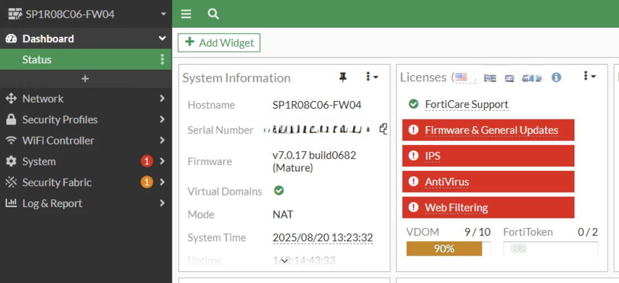Click the US flag icon in Licenses
The height and width of the screenshot is (283, 619).
coord(461,77)
